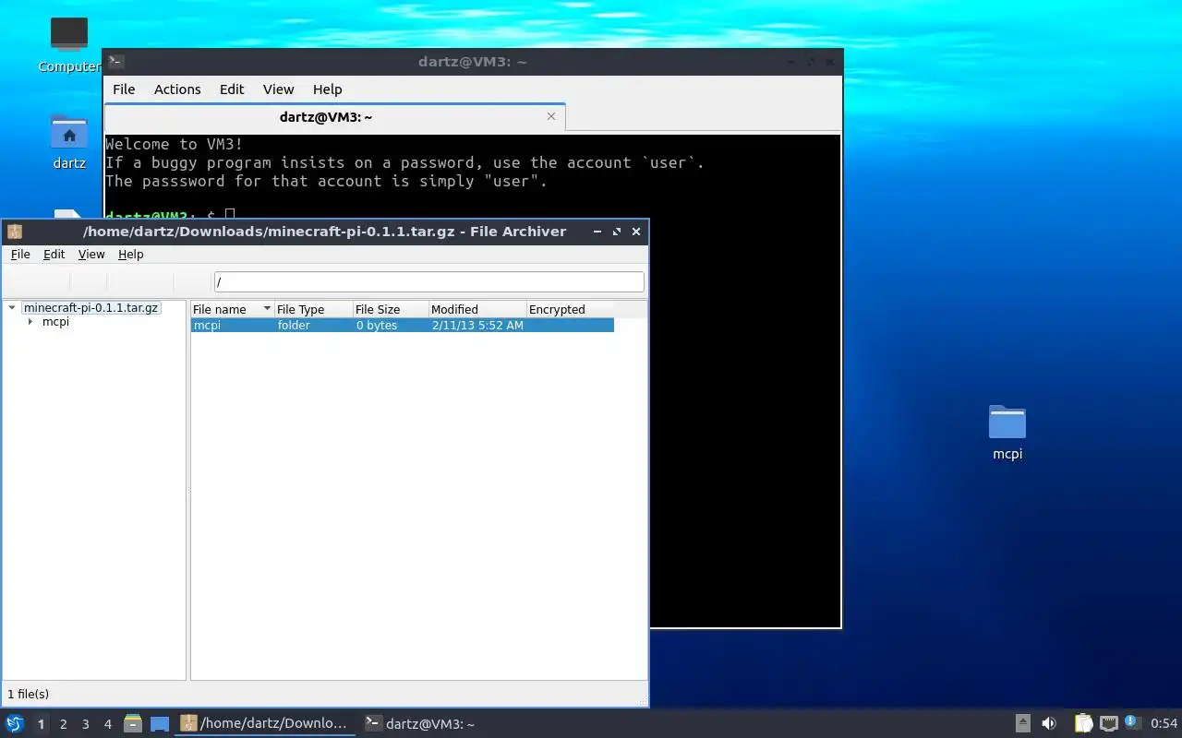Open Help menu in terminal window
Viewport: 1182px width, 738px height.
(328, 89)
